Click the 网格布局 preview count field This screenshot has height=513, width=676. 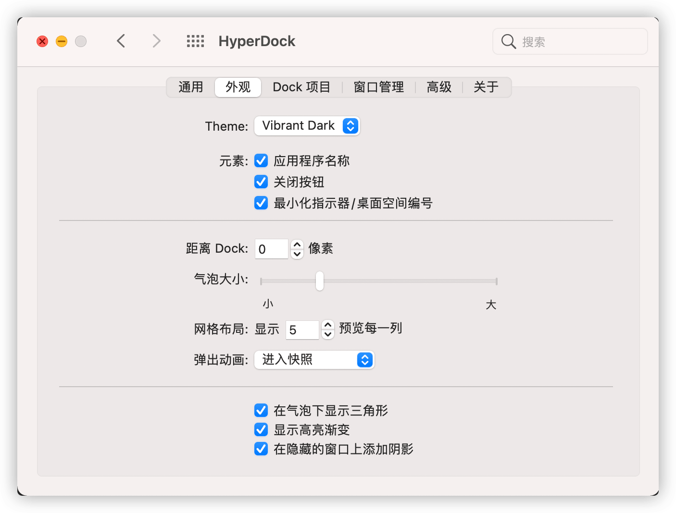[x=302, y=330]
